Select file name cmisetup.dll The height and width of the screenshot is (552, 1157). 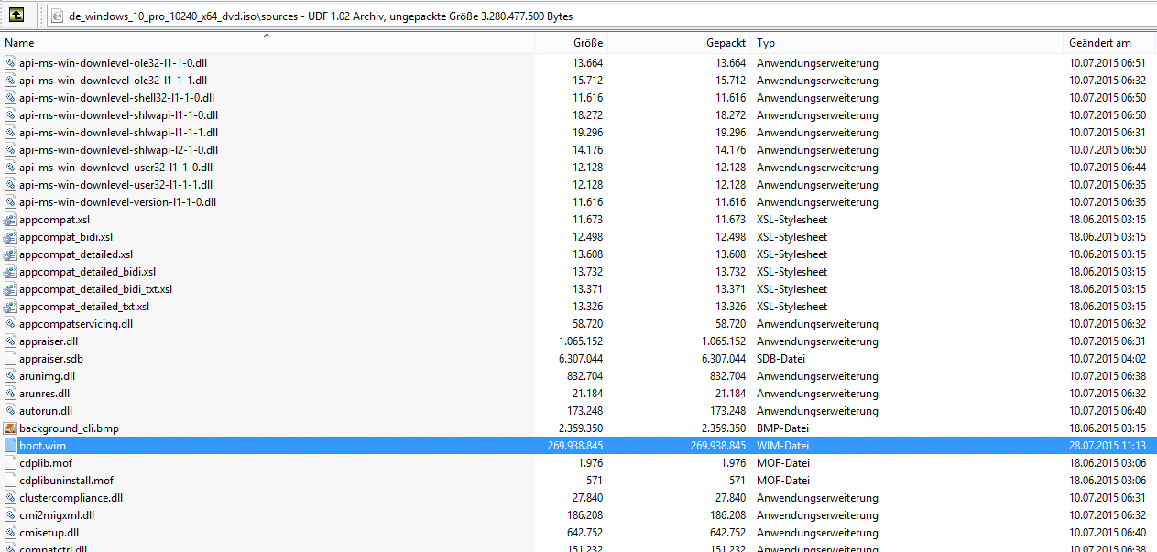pos(49,533)
